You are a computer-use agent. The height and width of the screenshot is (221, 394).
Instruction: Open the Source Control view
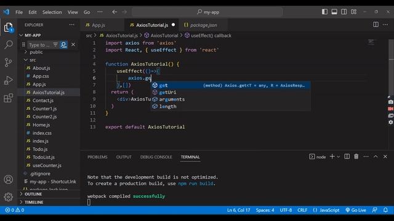point(8,63)
